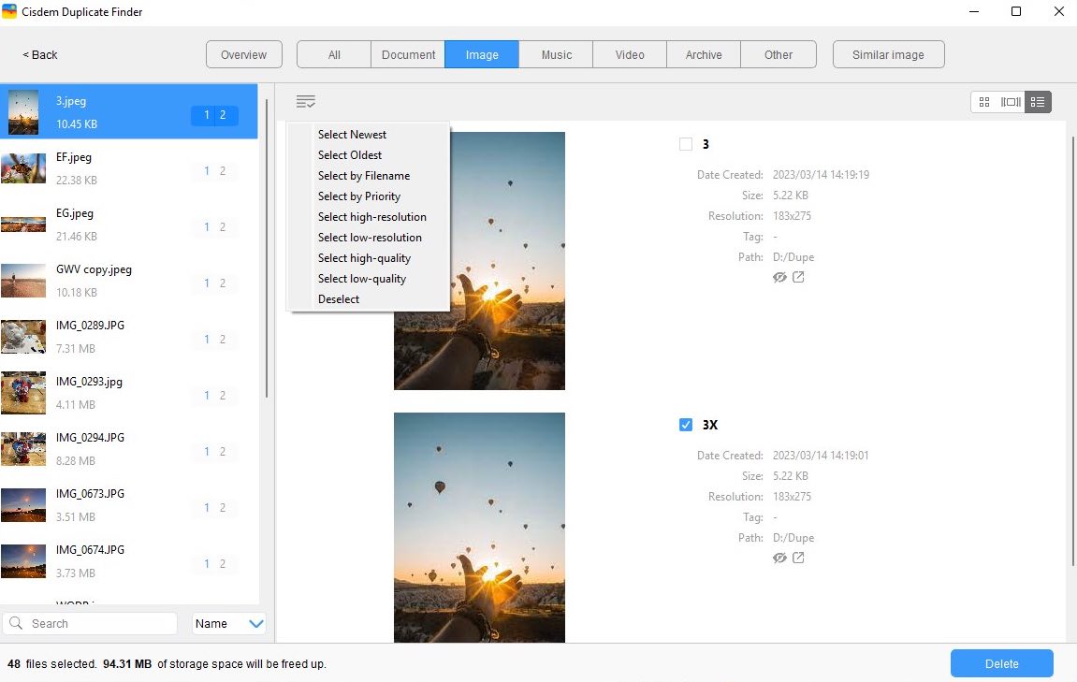Open file 3 location in folder

(798, 277)
